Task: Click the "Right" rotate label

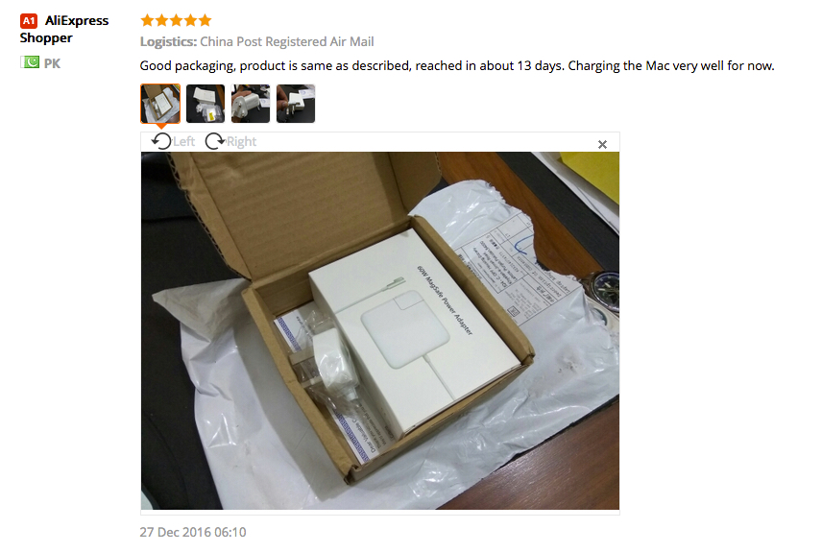Action: (241, 141)
